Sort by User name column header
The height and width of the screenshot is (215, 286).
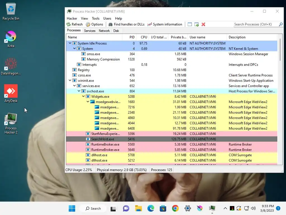coord(207,37)
